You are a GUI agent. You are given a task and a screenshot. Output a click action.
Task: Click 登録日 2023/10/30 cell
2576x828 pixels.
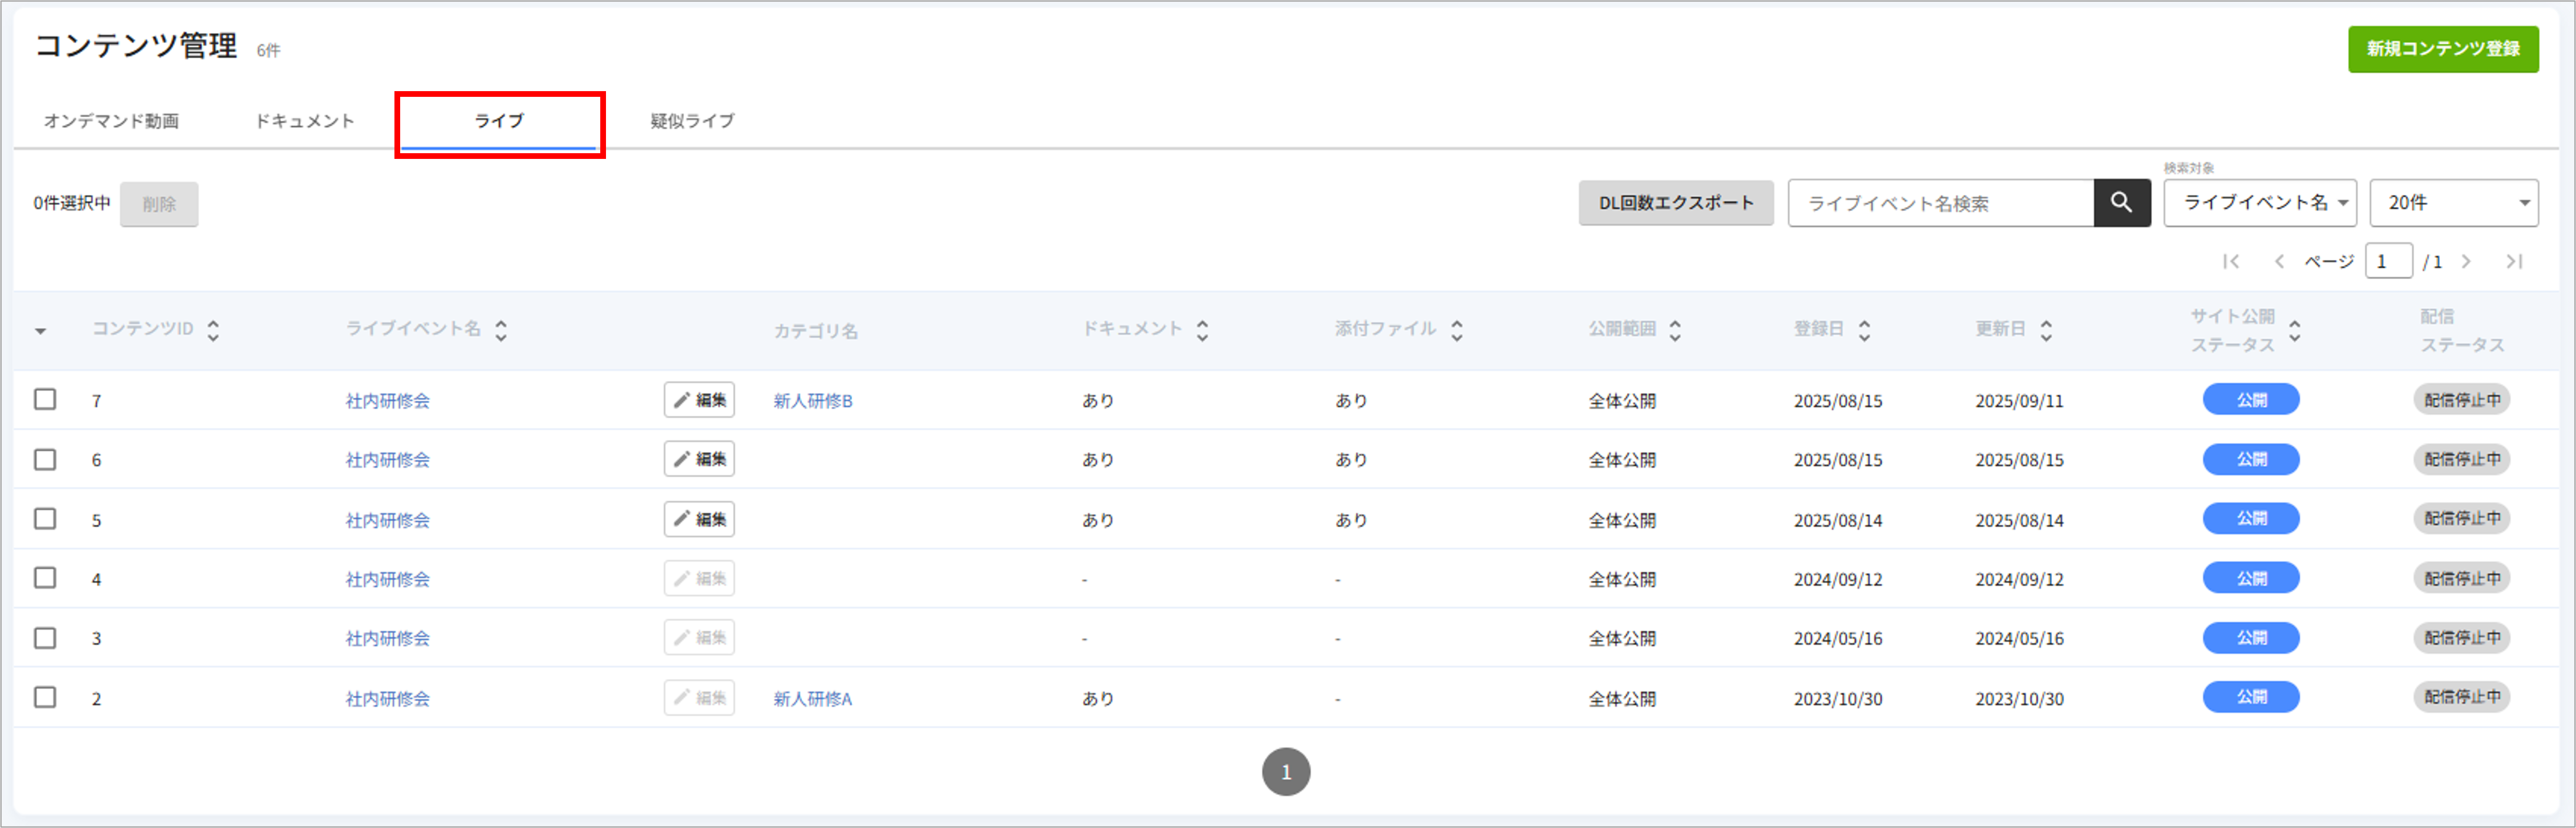(1838, 699)
